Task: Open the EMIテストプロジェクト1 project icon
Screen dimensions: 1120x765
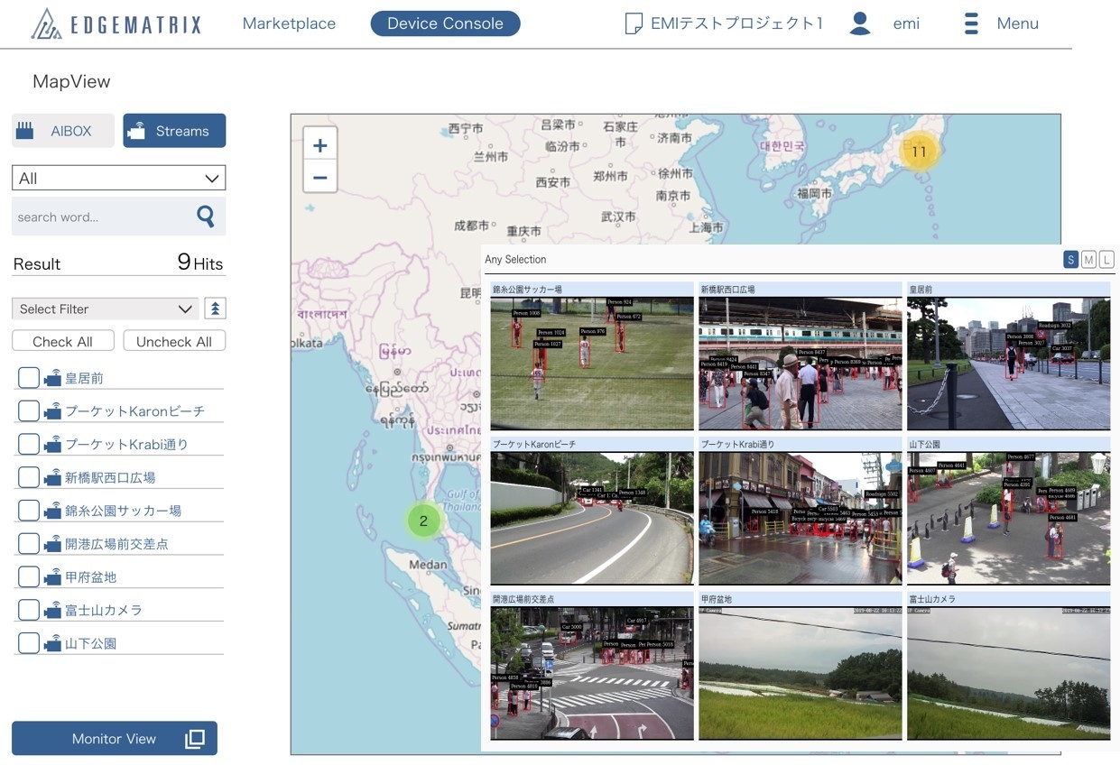Action: [x=632, y=22]
